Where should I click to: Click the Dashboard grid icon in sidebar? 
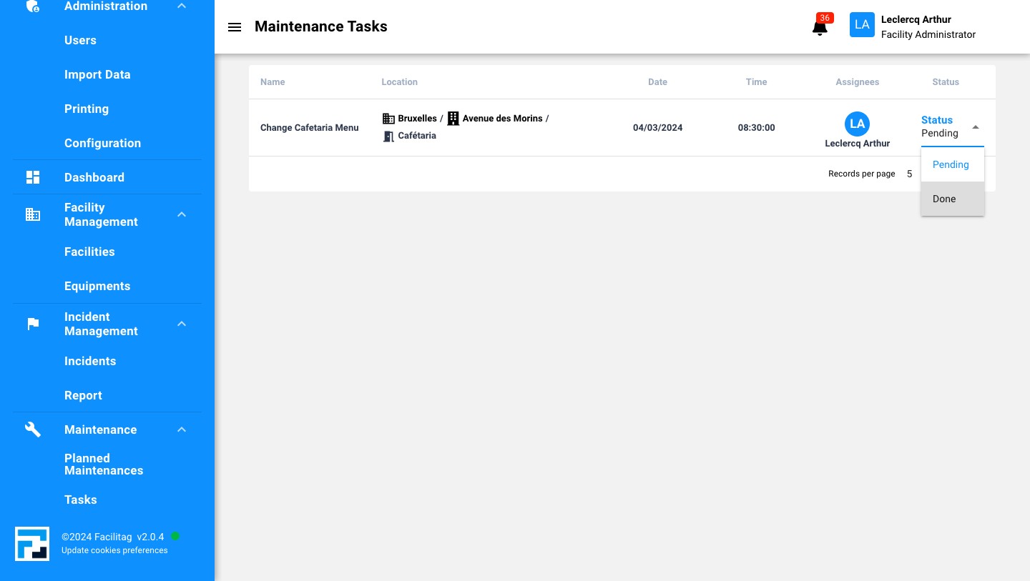click(33, 177)
